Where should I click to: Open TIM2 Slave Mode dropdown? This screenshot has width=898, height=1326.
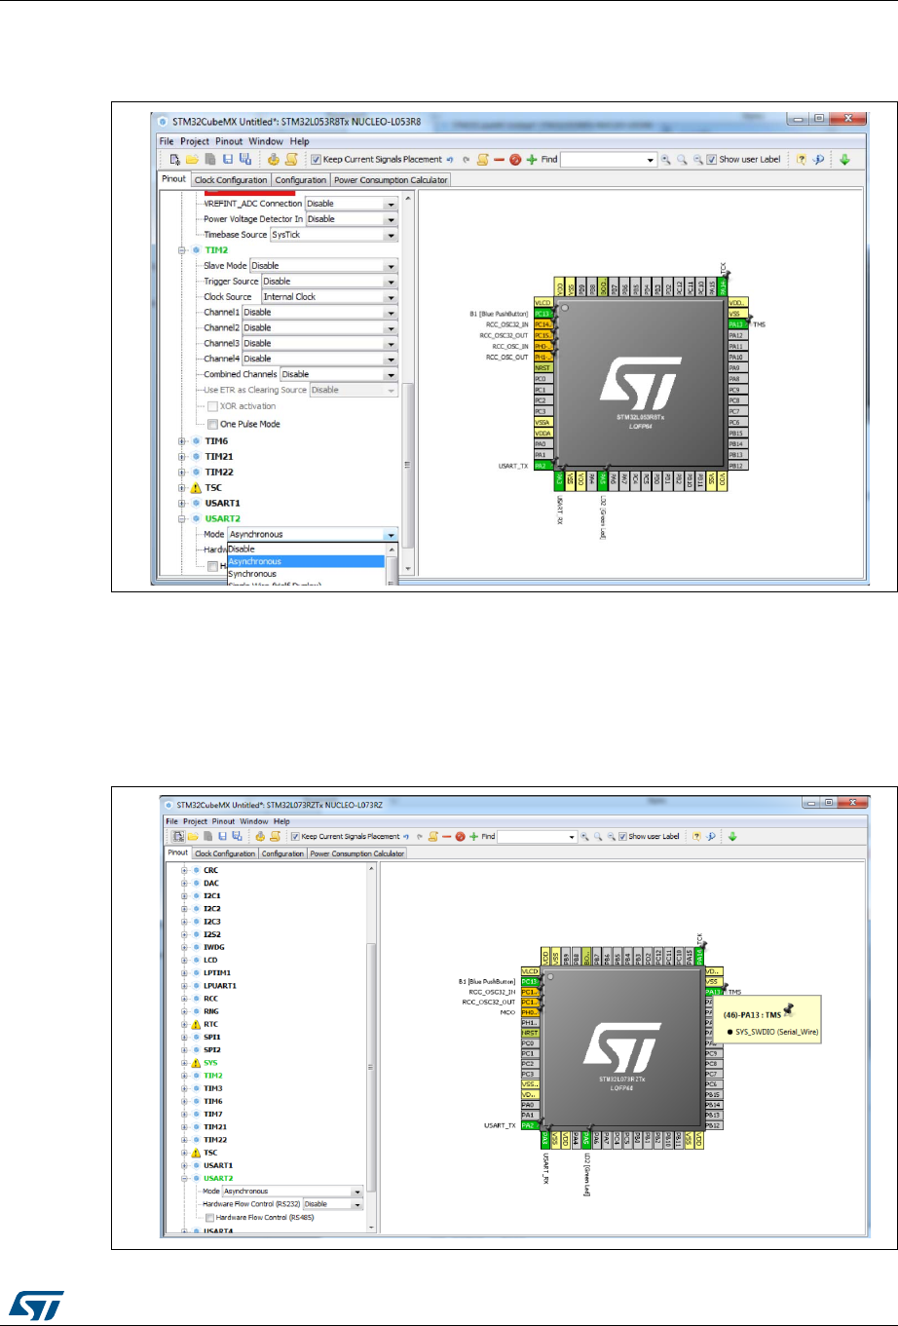pyautogui.click(x=323, y=266)
